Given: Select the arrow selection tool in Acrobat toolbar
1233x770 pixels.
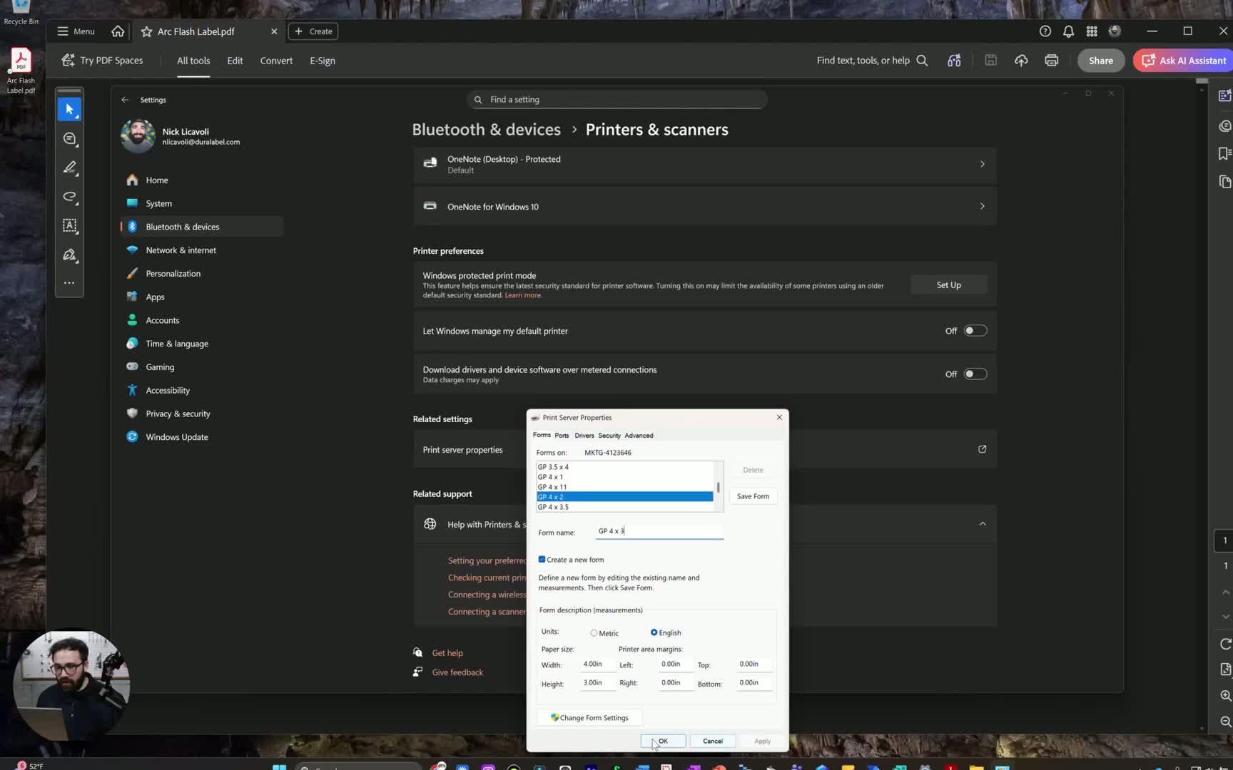Looking at the screenshot, I should click(69, 109).
